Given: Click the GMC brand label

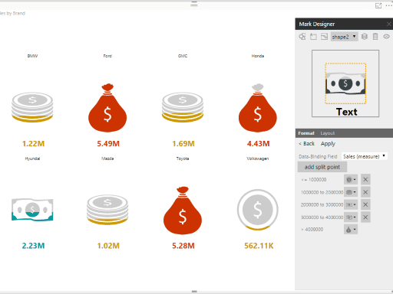Looking at the screenshot, I should (x=183, y=56).
